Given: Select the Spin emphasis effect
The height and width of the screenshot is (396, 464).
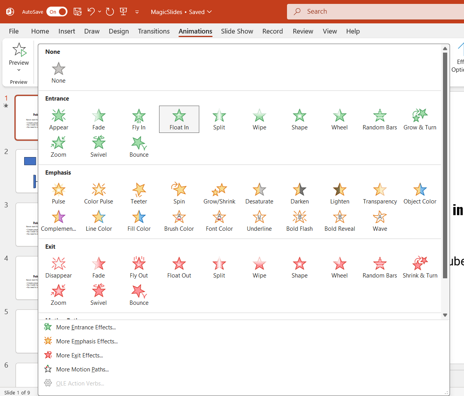Looking at the screenshot, I should 179,194.
